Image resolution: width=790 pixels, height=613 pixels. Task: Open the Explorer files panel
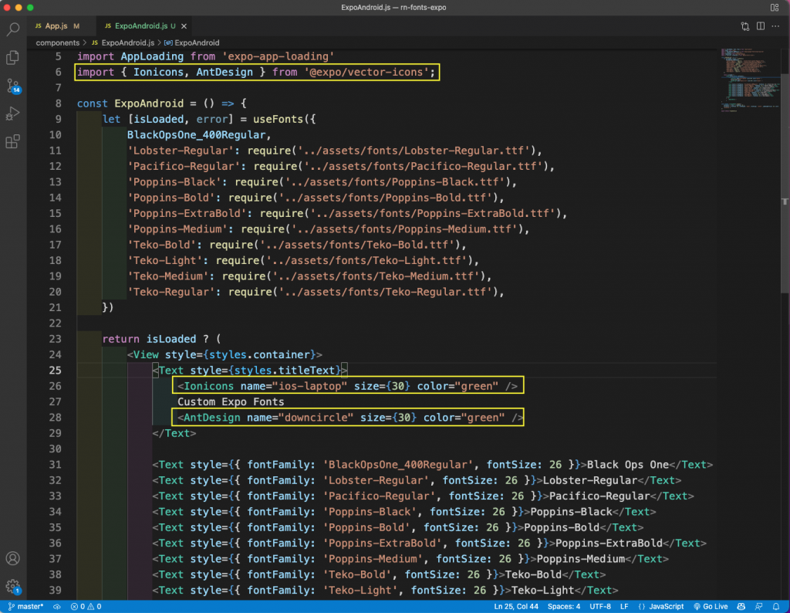tap(13, 58)
